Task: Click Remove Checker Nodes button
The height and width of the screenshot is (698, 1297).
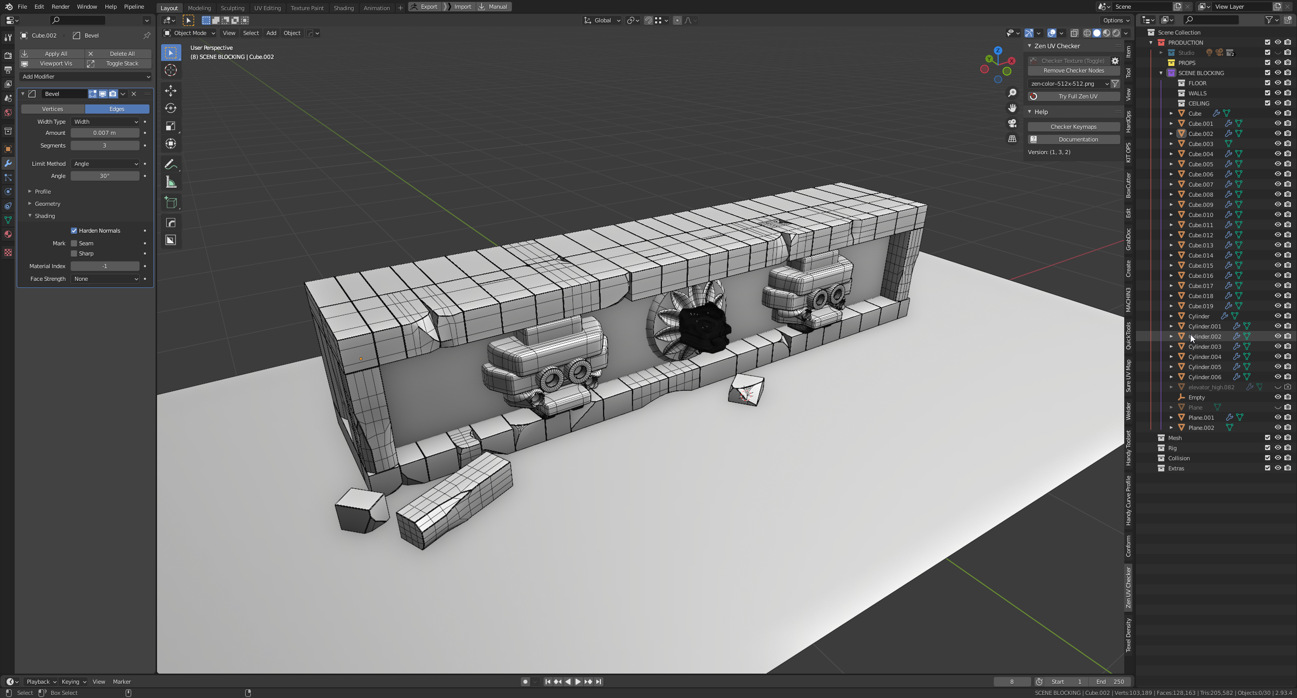Action: pos(1073,71)
